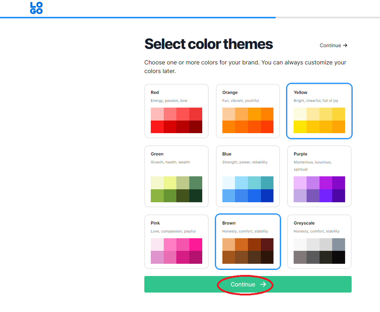Click the hot pink swatch in Pink palette
Viewport: 380px width, 312px height.
click(196, 244)
